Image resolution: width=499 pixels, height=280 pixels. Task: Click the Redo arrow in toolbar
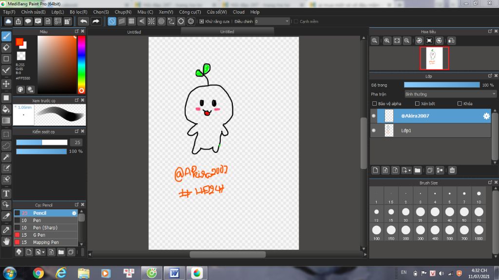coord(96,21)
